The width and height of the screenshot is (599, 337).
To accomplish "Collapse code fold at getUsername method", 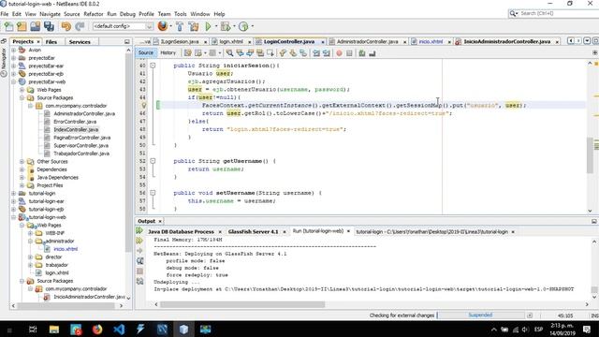I will click(153, 161).
